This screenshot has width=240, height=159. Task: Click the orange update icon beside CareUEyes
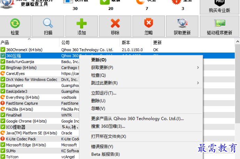point(2,73)
